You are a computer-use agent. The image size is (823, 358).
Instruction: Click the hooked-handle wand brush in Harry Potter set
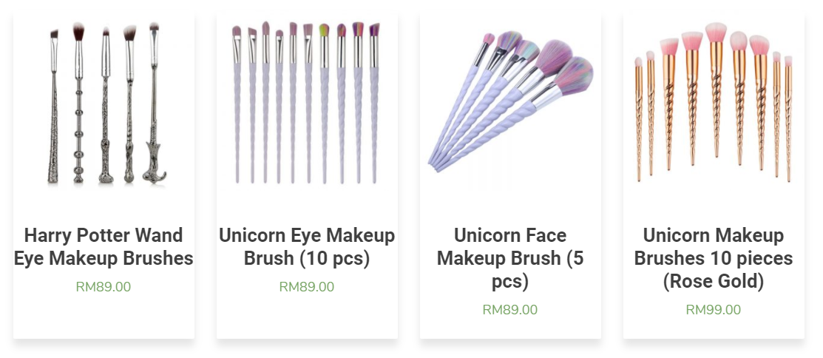point(154,104)
